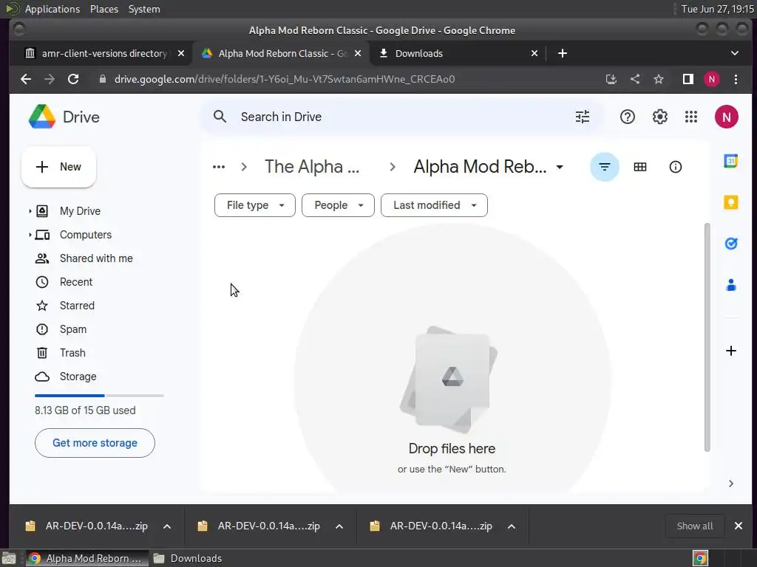The width and height of the screenshot is (757, 567).
Task: Click the storage usage progress bar
Action: click(100, 396)
